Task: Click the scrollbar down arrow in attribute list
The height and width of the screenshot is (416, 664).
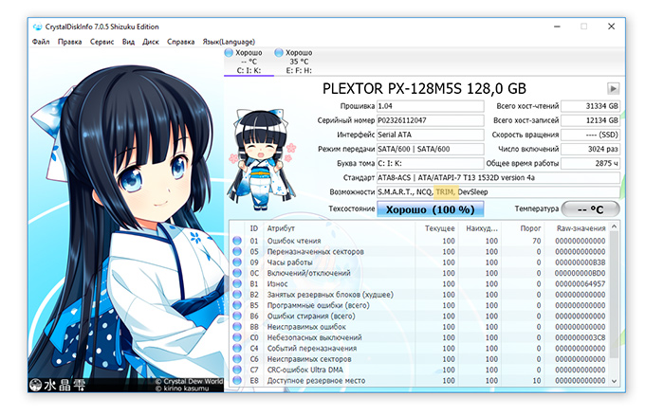Action: pos(614,381)
